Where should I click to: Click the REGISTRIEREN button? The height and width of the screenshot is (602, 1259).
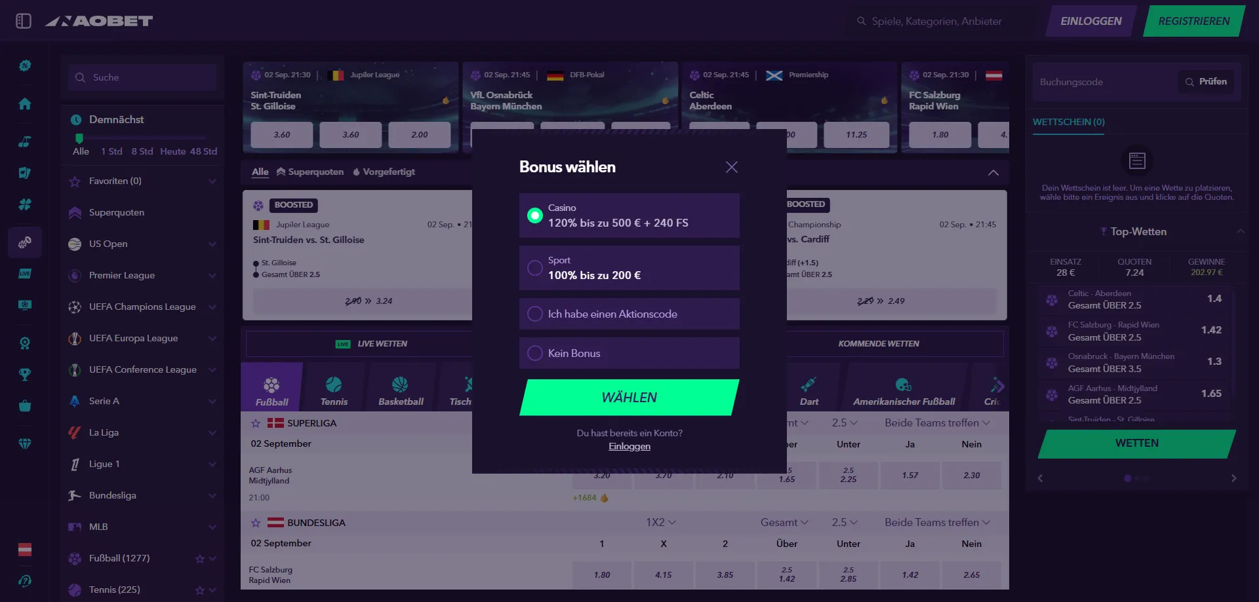[x=1194, y=21]
